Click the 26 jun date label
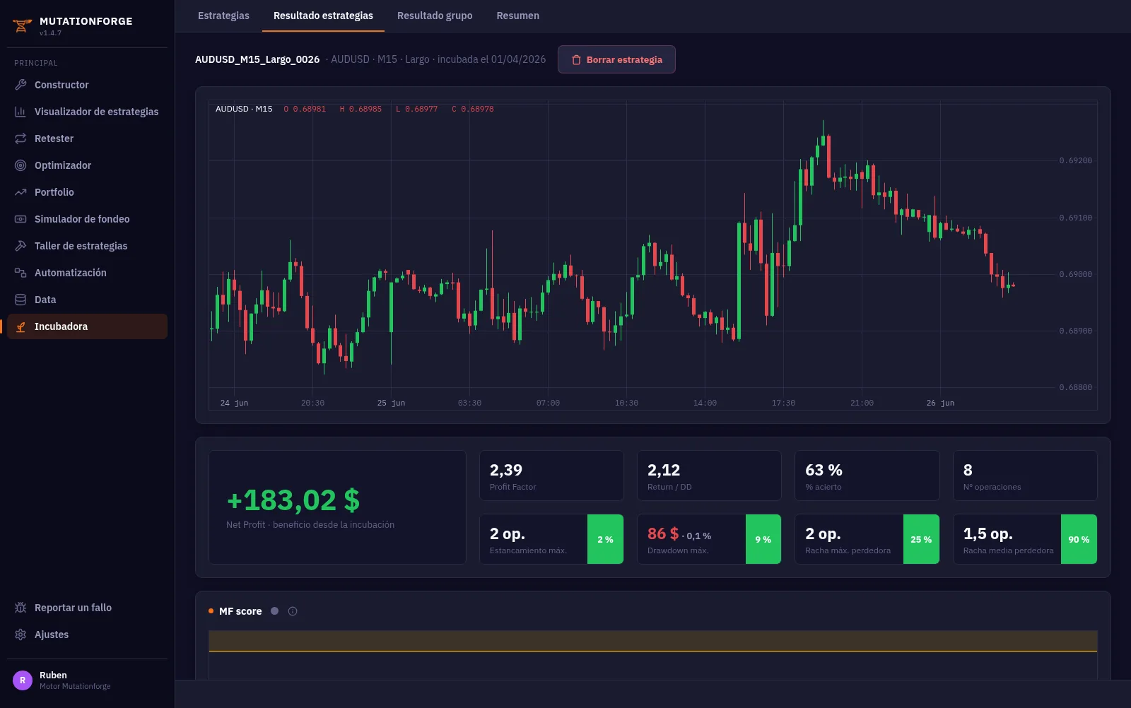This screenshot has width=1131, height=708. [x=940, y=403]
